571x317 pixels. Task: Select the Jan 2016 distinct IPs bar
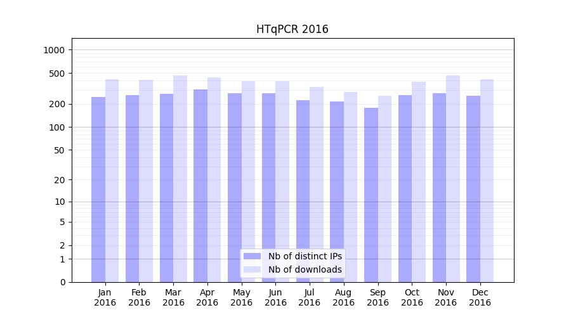tap(98, 190)
